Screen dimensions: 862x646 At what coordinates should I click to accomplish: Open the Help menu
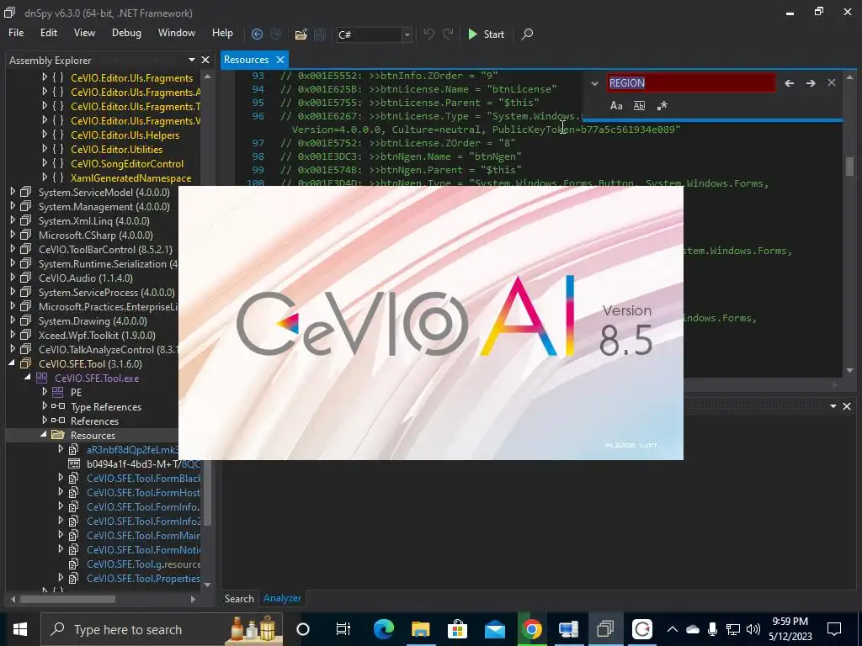(222, 33)
